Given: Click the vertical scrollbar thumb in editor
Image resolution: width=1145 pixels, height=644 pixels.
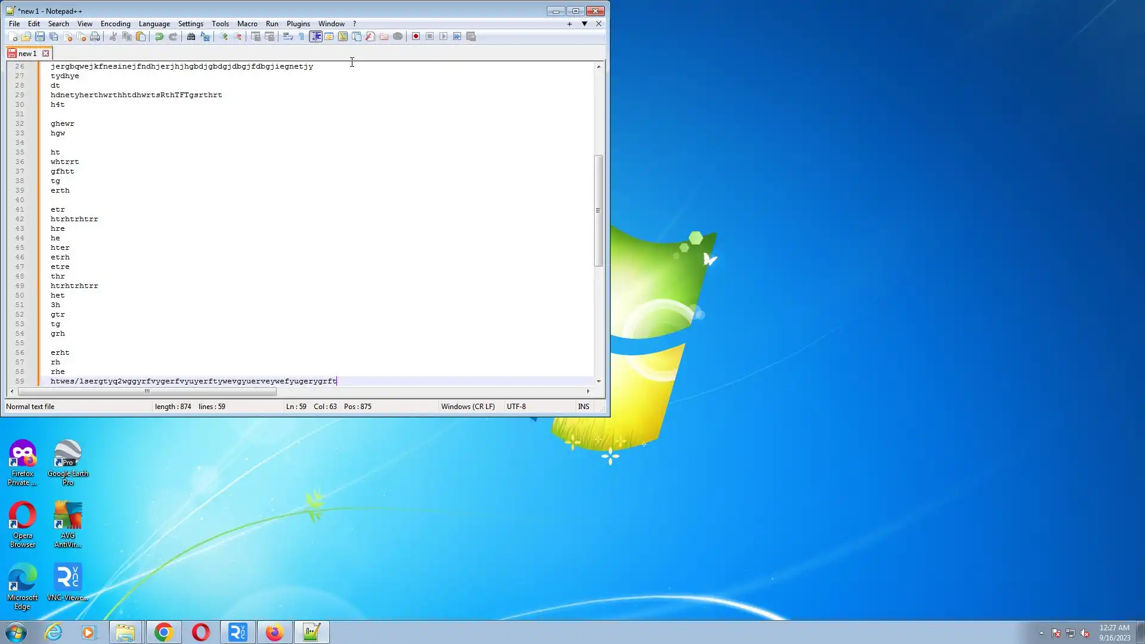Looking at the screenshot, I should point(598,210).
